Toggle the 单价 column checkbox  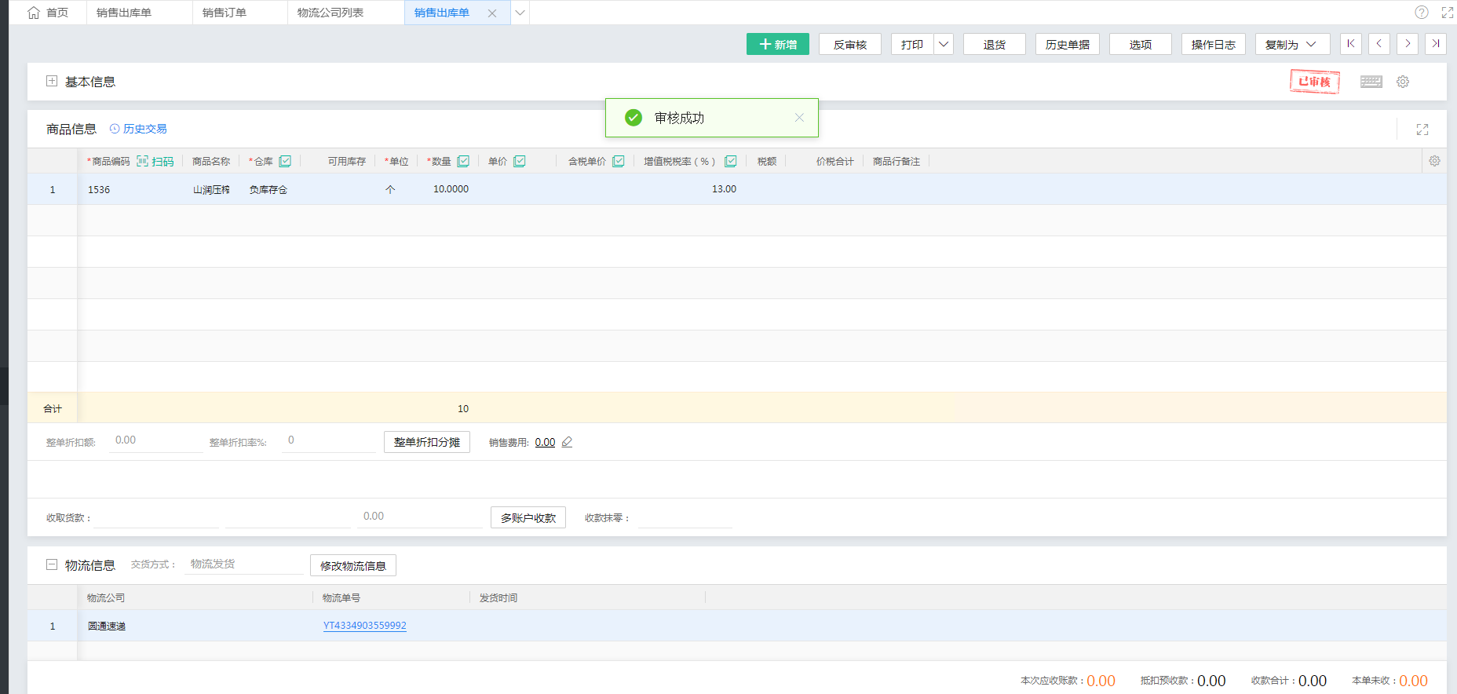(x=520, y=161)
